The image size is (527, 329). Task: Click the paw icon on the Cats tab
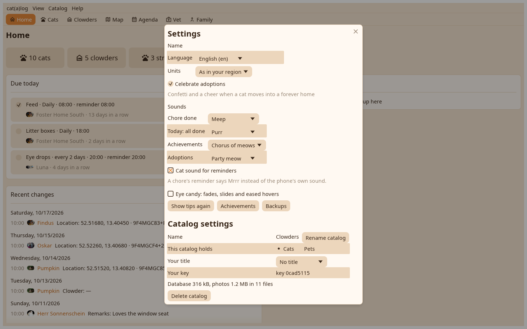click(43, 19)
